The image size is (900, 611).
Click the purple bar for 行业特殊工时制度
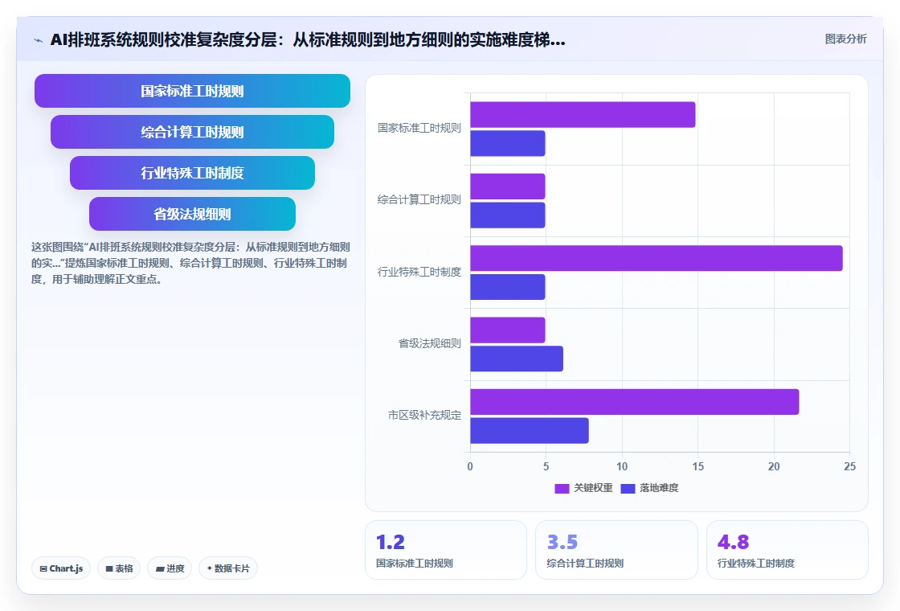[x=657, y=258]
